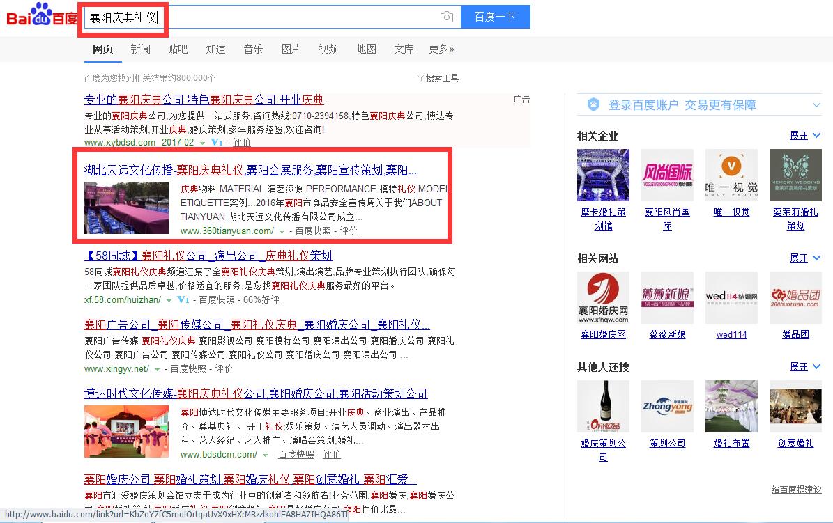833x523 pixels.
Task: Click 百度快照 under xf.58.com result
Action: [217, 300]
